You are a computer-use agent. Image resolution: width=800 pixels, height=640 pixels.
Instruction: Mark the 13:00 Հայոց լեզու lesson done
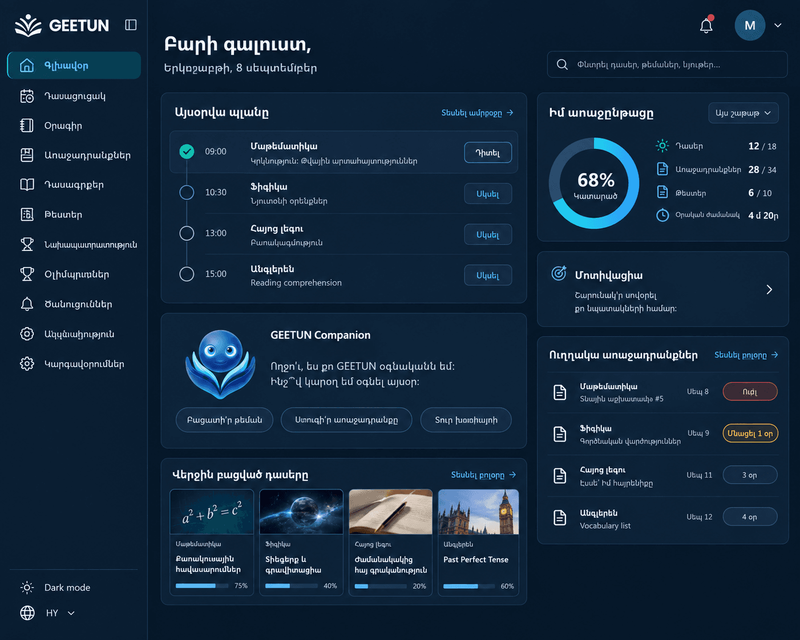pos(187,233)
